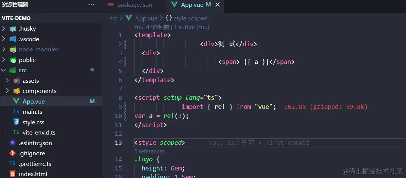Click the TS icon beside vite-env.d.ts
406x178 pixels.
click(x=16, y=133)
